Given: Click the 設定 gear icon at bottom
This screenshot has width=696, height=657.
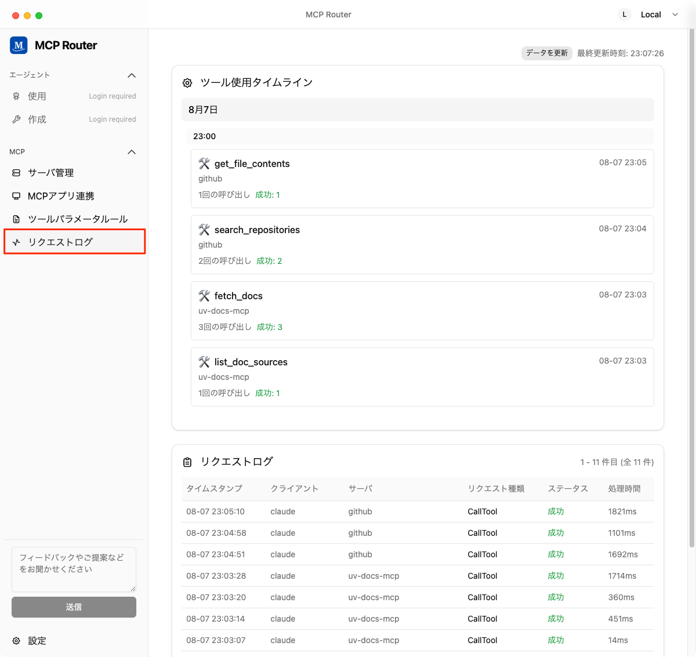Looking at the screenshot, I should pyautogui.click(x=16, y=641).
